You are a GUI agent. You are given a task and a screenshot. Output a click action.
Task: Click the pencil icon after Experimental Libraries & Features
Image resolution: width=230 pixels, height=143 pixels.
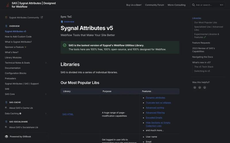click(205, 37)
